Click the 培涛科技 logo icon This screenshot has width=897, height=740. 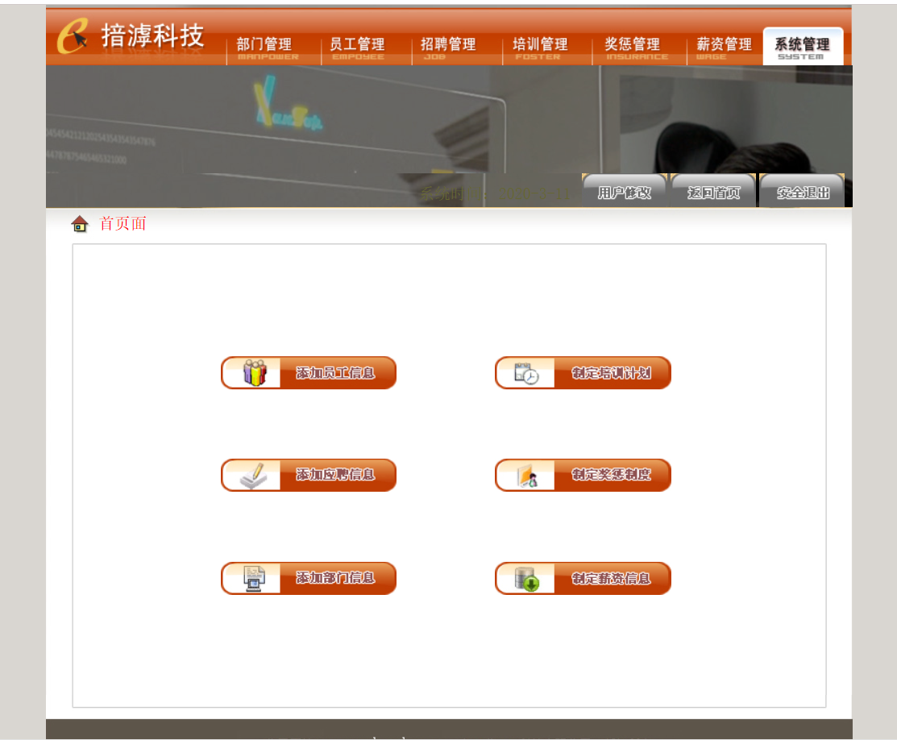tap(73, 36)
